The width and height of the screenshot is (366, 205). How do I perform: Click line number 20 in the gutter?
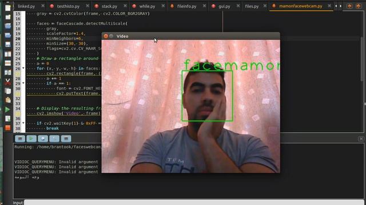click(x=18, y=39)
